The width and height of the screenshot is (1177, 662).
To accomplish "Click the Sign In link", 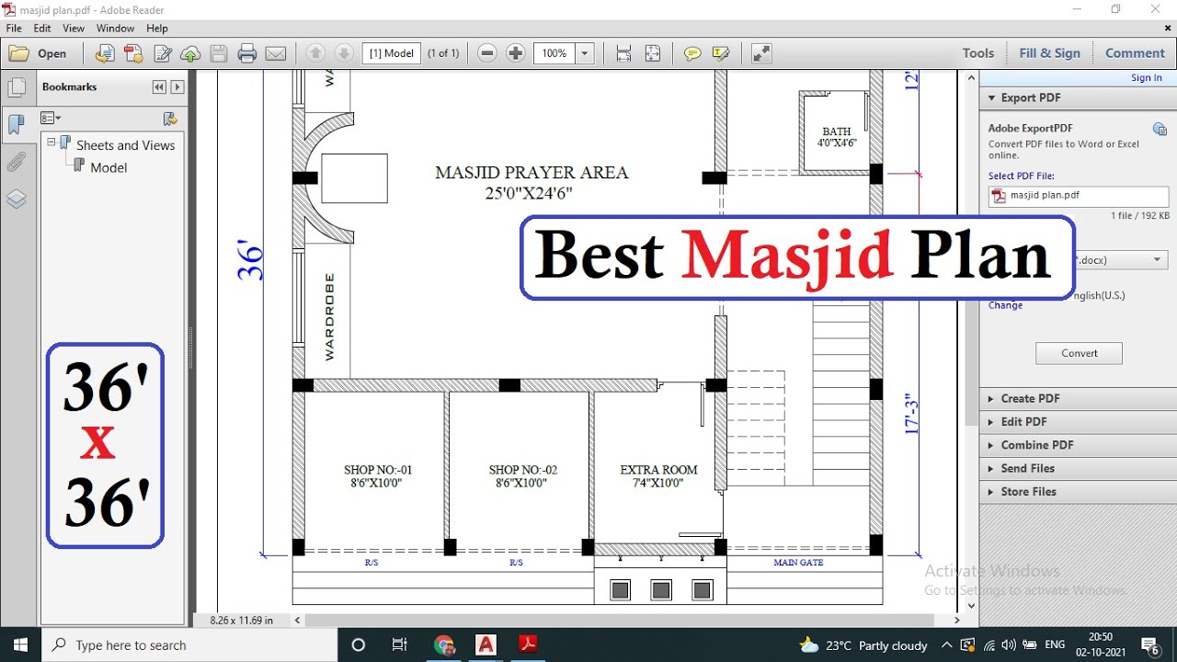I will click(1146, 78).
